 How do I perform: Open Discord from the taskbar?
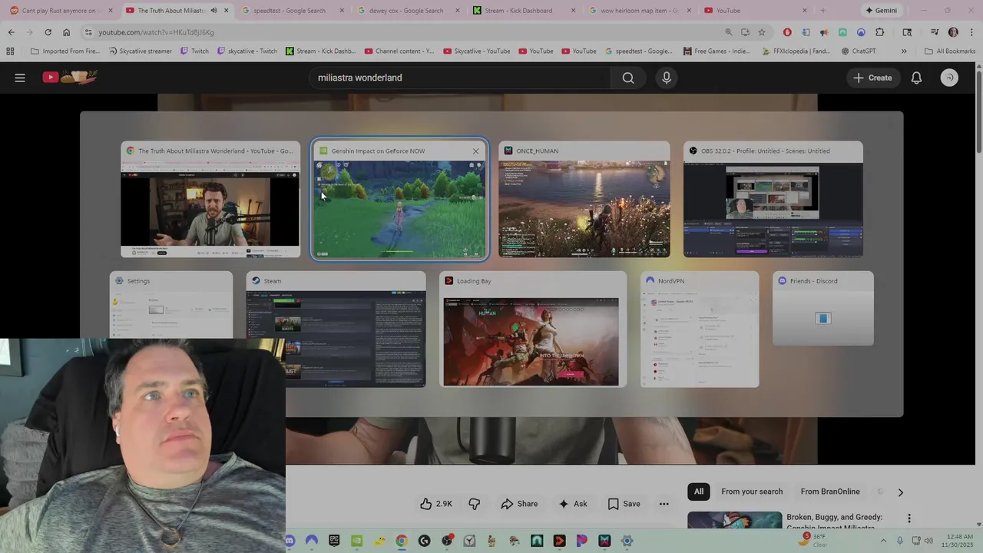[290, 541]
